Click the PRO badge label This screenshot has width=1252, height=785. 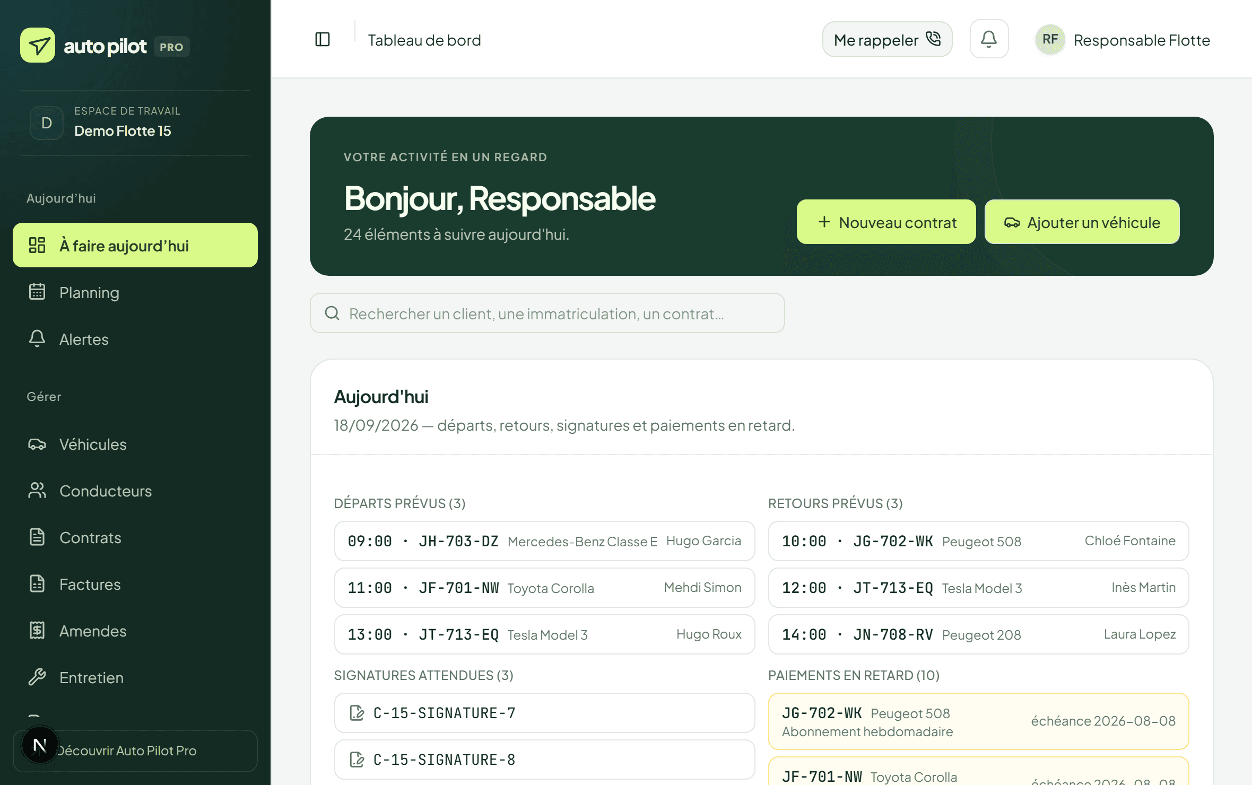171,47
